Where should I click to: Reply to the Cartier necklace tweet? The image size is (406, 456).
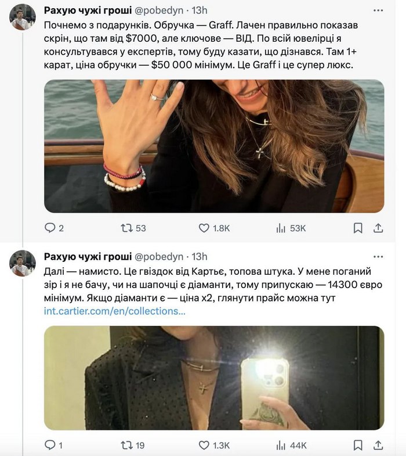tap(50, 446)
